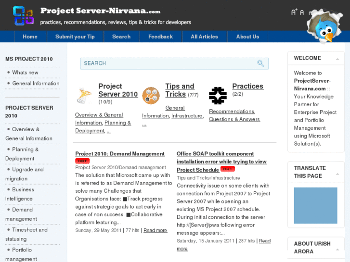350x262 pixels.
Task: Open Office SOAP toolkit component article
Action: point(221,162)
